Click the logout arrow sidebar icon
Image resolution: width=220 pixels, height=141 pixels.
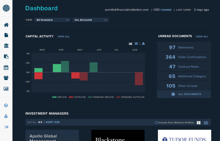coord(7,127)
